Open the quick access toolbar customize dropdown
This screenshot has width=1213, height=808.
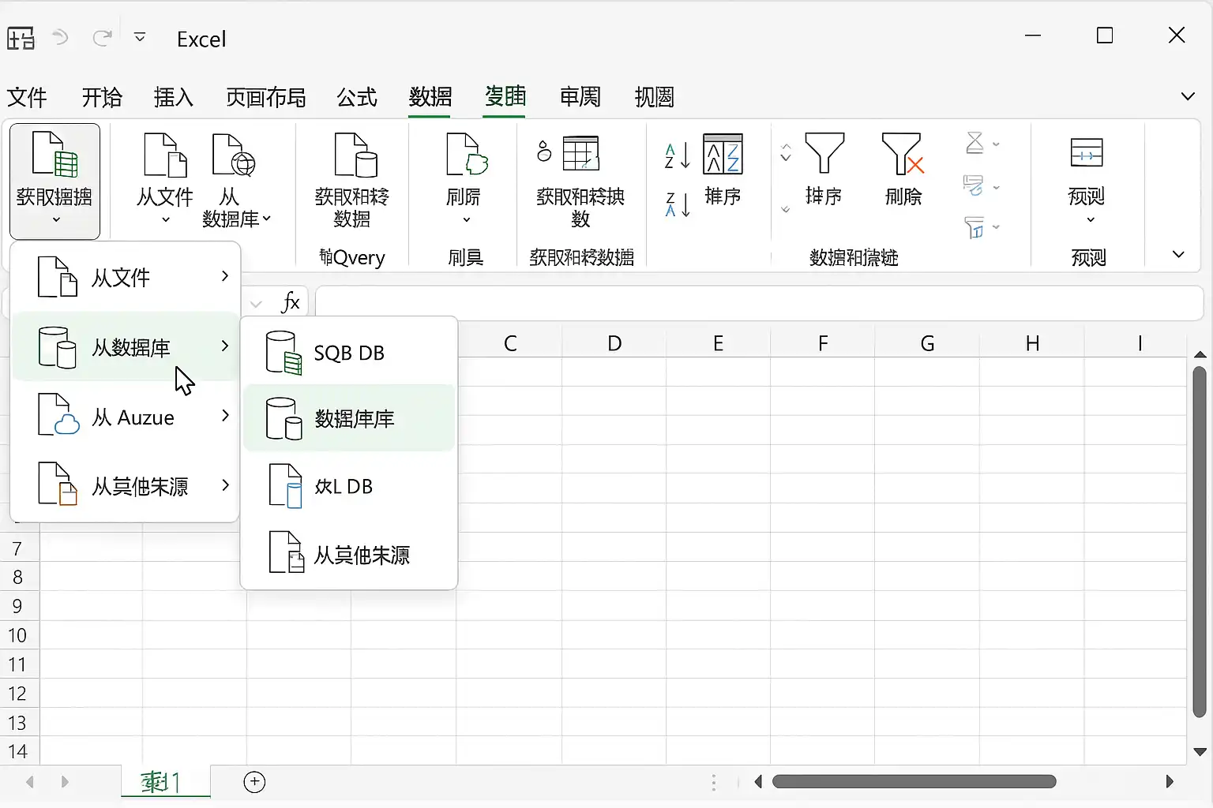(140, 37)
